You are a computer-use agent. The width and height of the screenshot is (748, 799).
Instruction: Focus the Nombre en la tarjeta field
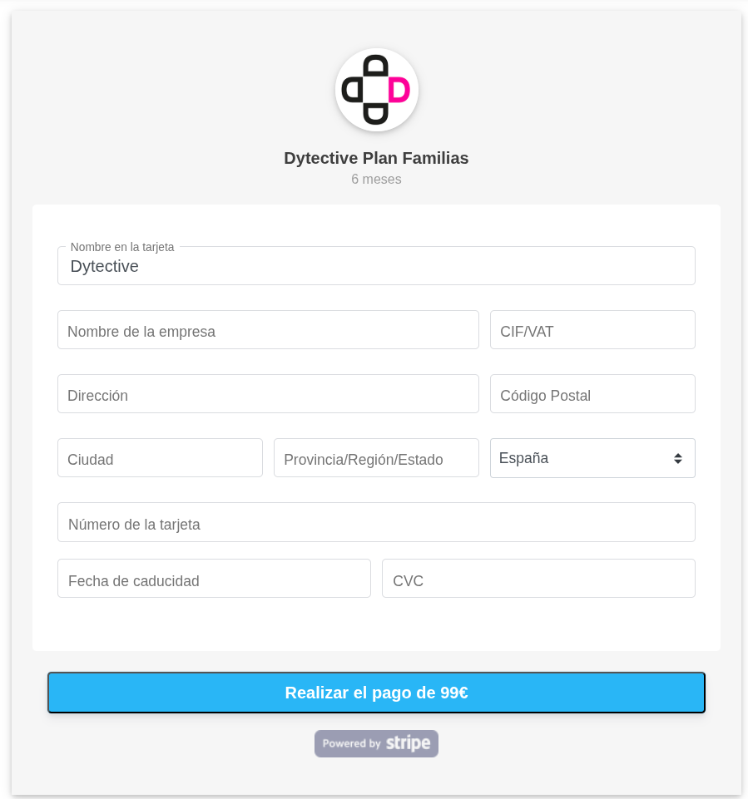(376, 267)
